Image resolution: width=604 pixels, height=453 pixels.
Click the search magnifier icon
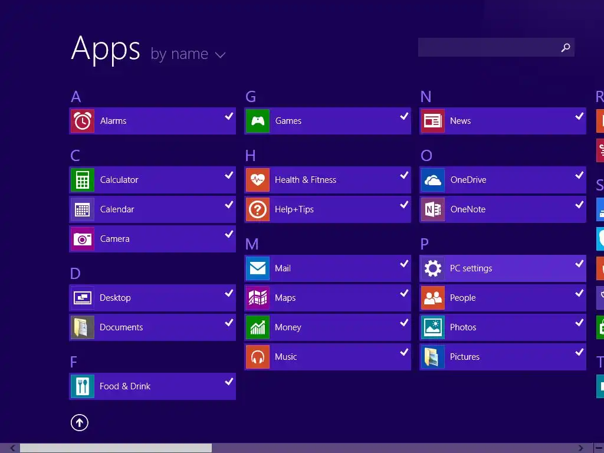pyautogui.click(x=566, y=47)
